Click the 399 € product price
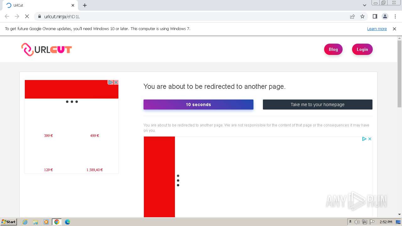Image resolution: width=402 pixels, height=226 pixels. click(48, 136)
